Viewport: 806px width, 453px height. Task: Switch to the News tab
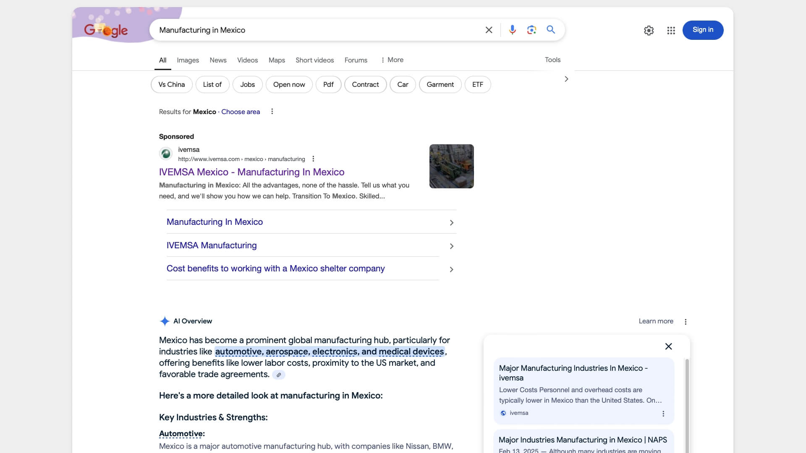[x=218, y=60]
